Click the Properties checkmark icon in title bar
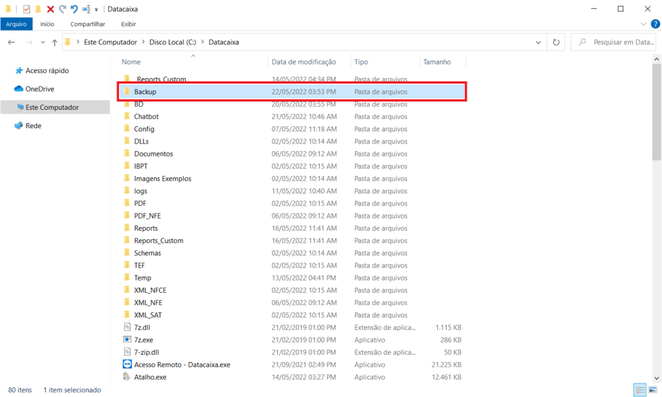This screenshot has width=662, height=397. (x=27, y=9)
